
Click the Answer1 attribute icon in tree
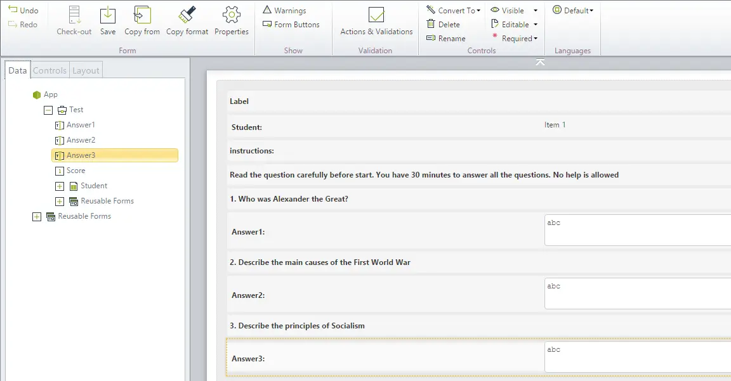click(x=60, y=126)
